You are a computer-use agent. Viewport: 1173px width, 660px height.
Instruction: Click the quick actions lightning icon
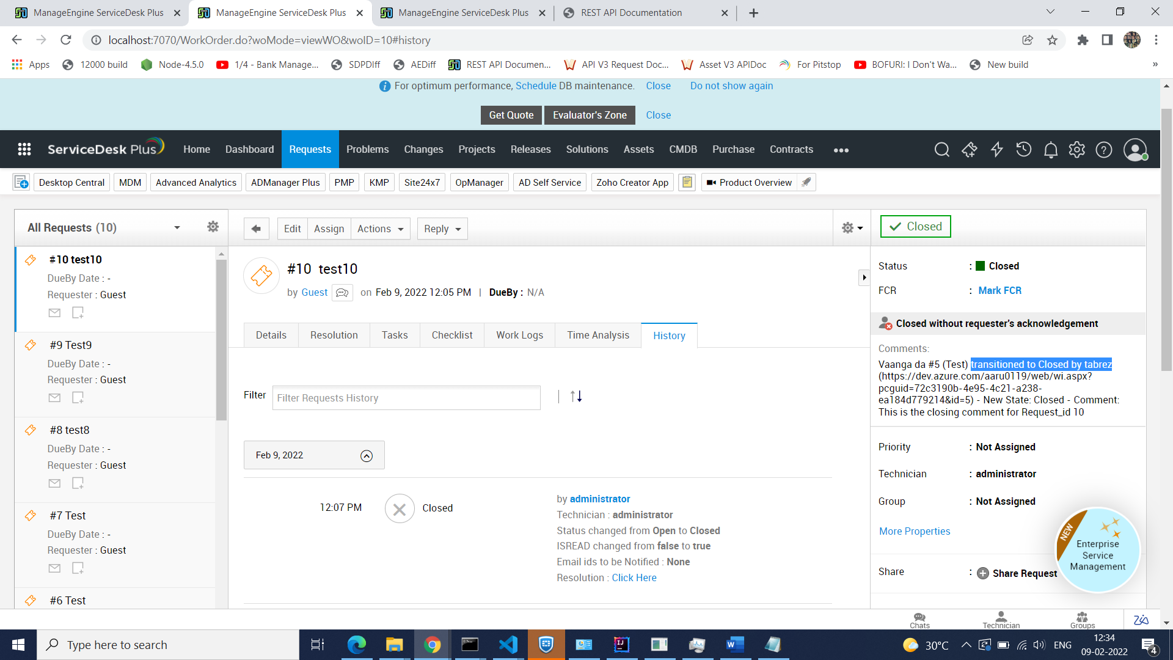pyautogui.click(x=996, y=150)
